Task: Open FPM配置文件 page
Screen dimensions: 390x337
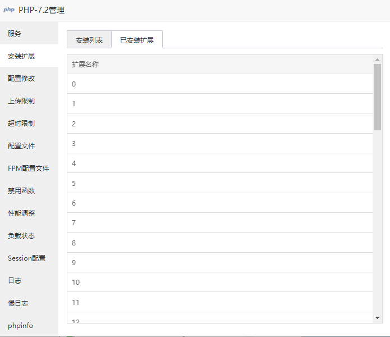Action: pos(29,168)
